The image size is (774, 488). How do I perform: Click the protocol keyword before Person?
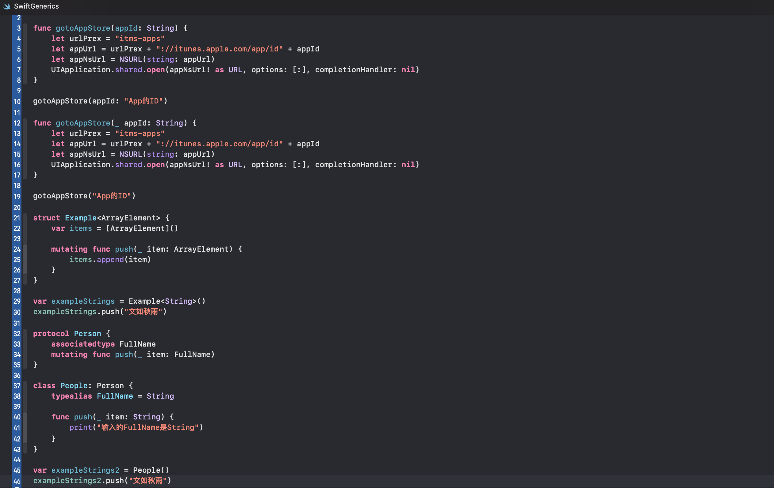51,334
